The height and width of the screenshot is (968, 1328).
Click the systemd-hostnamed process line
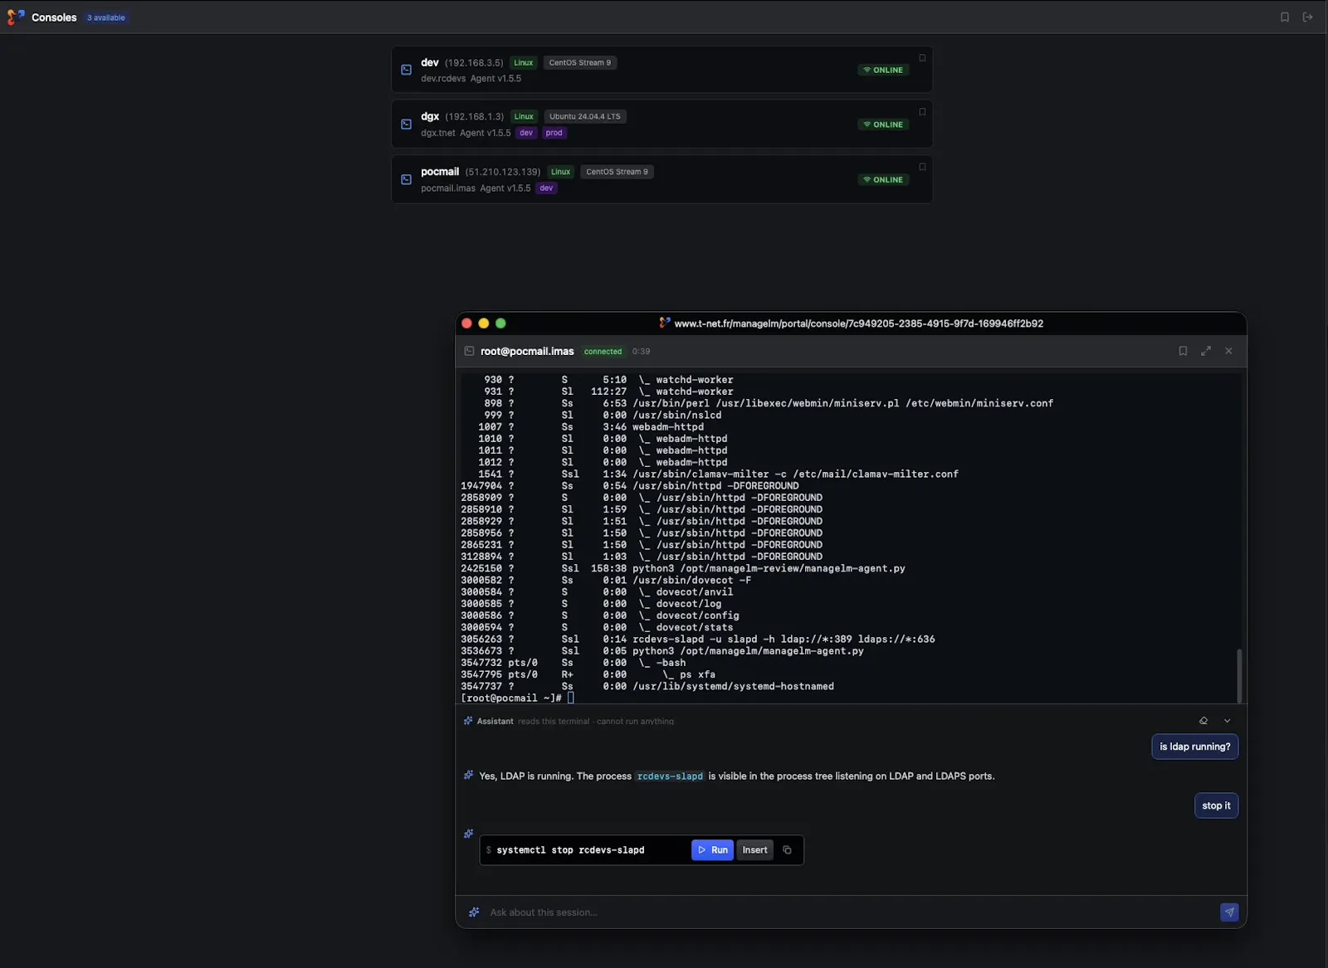647,686
